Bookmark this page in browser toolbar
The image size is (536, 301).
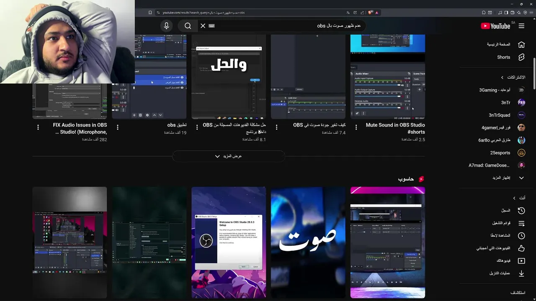click(150, 13)
